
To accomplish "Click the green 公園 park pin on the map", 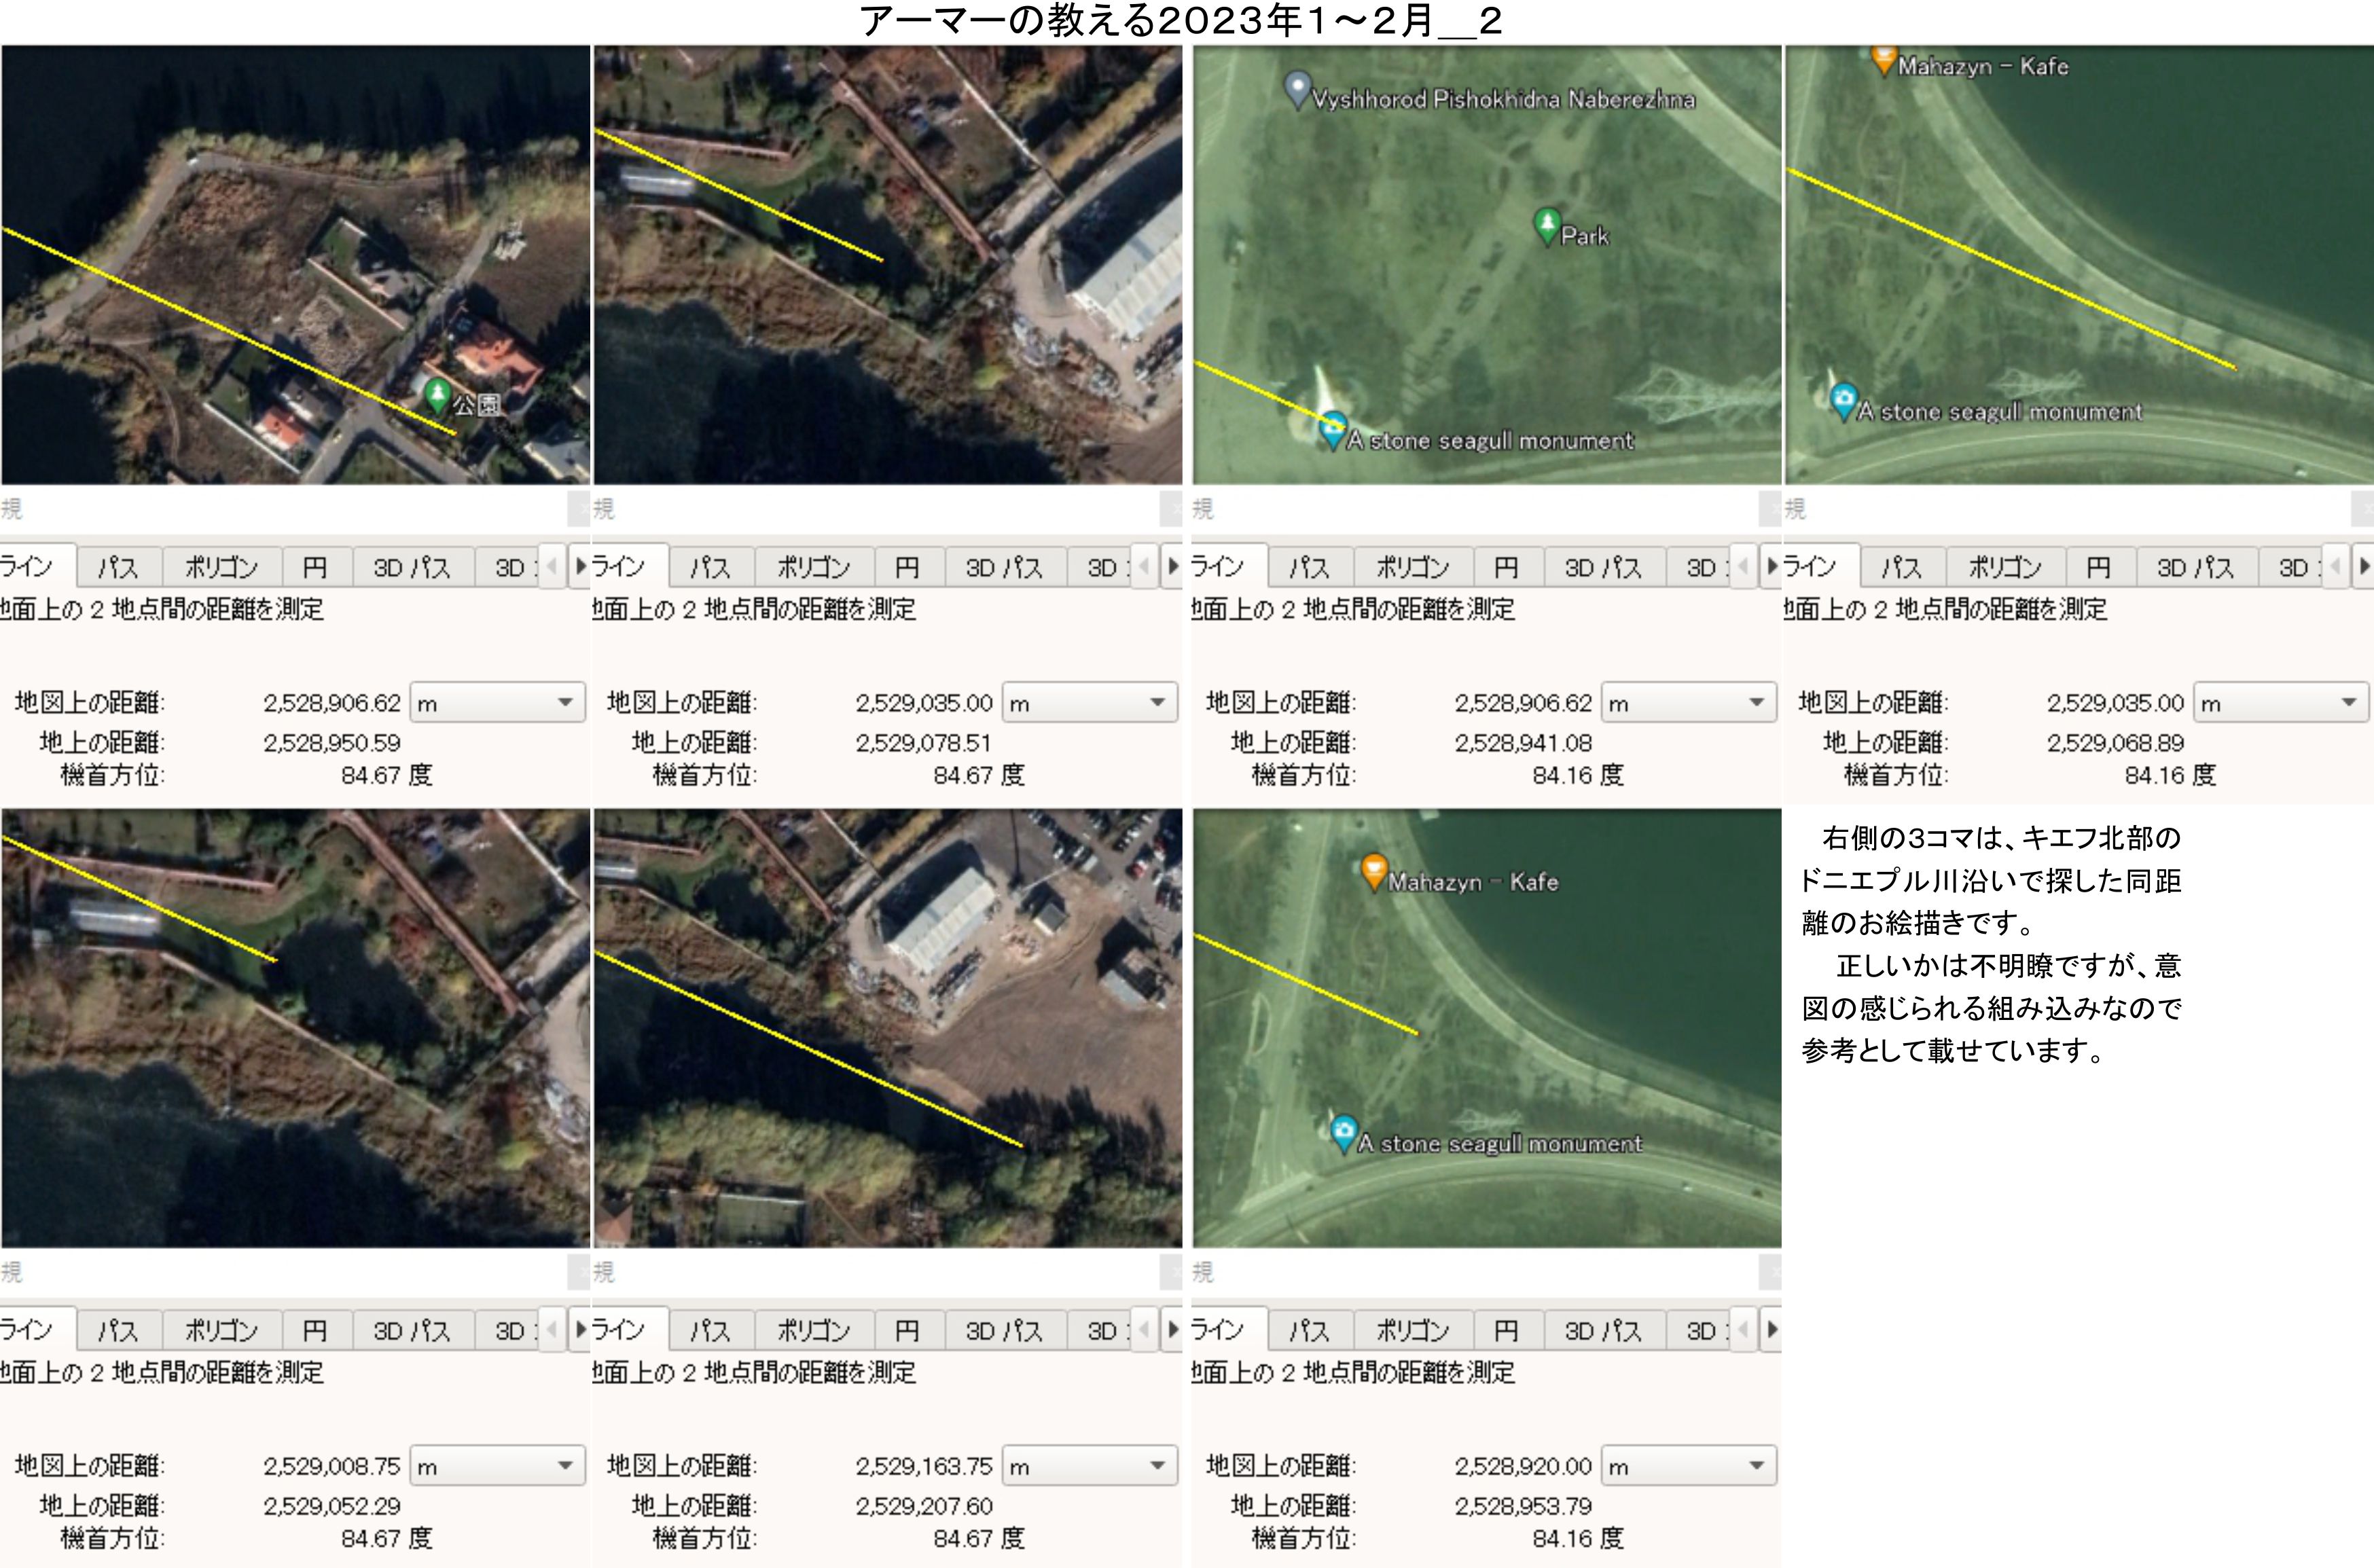I will coord(437,395).
